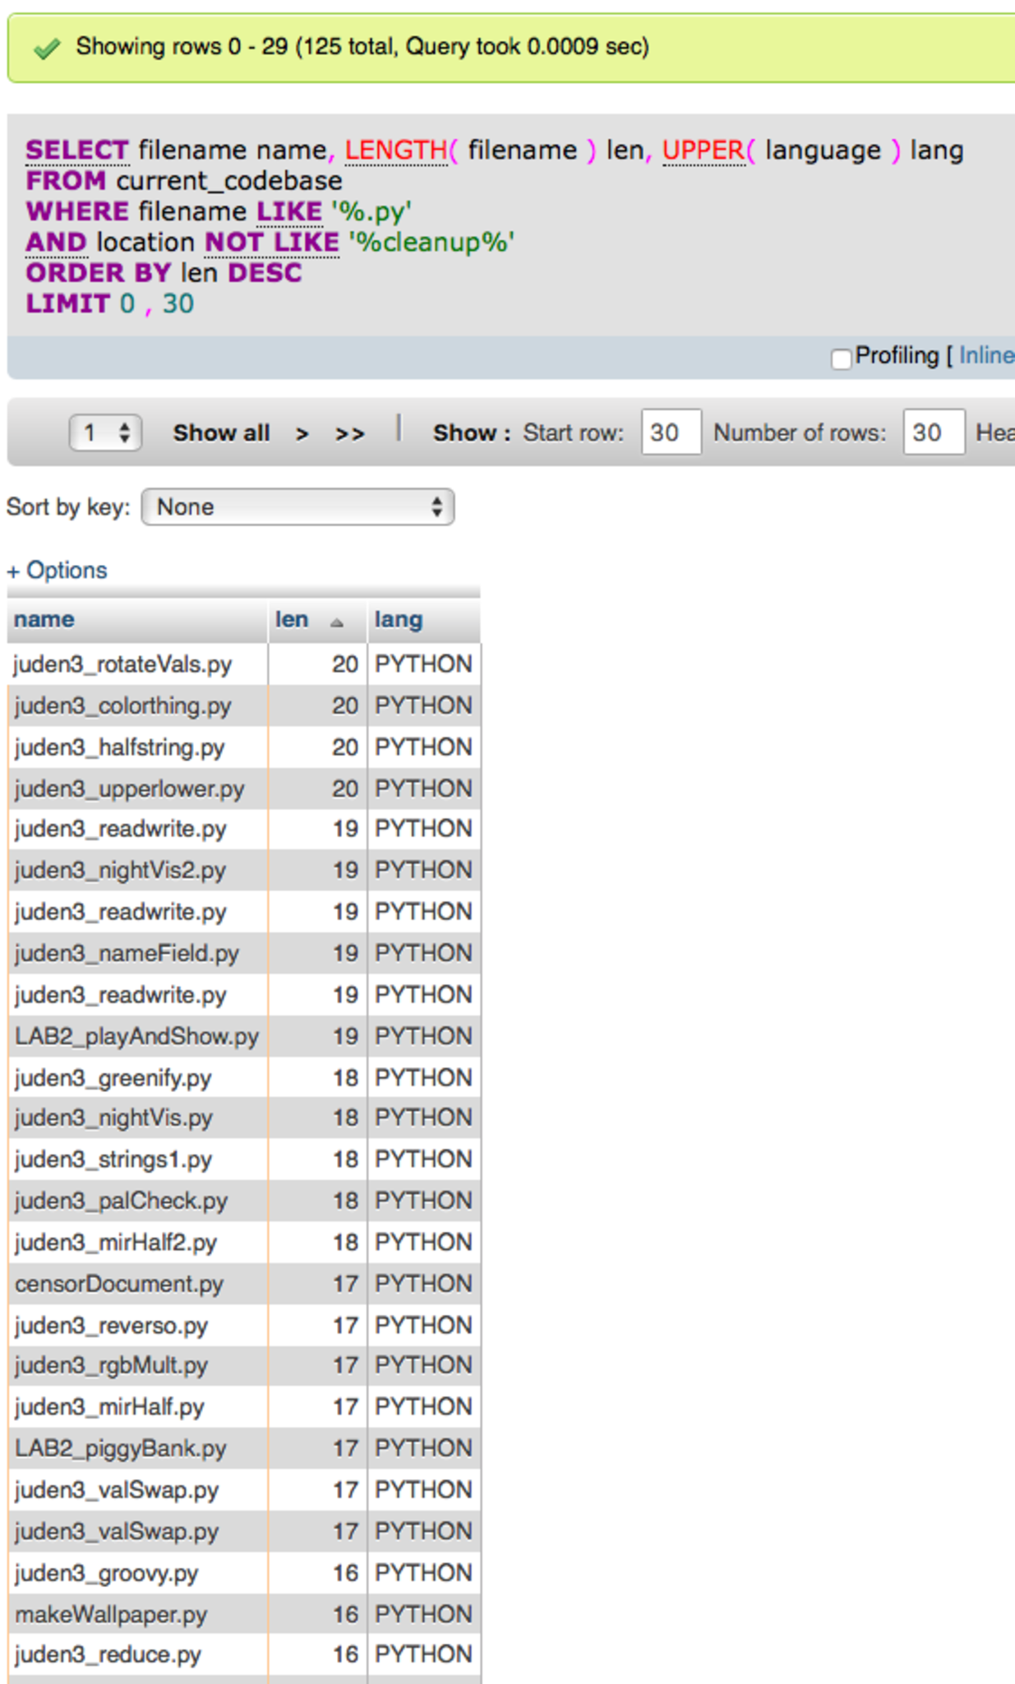This screenshot has height=1684, width=1015.
Task: Click the UPPER function in the query
Action: click(x=703, y=150)
